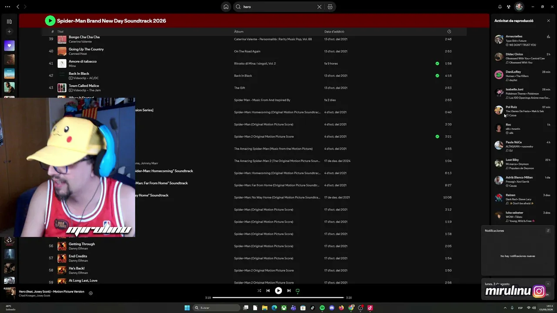Close the Activitat de reproducció panel
This screenshot has width=557, height=313.
coord(548,20)
